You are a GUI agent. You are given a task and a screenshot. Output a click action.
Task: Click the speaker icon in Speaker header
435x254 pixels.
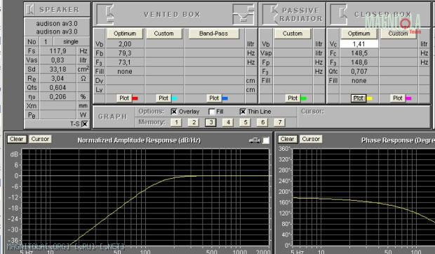(29, 9)
